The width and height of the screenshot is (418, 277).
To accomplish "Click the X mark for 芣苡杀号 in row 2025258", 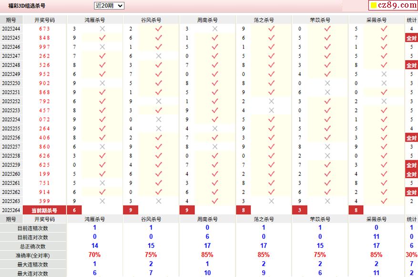I will 327,155.
